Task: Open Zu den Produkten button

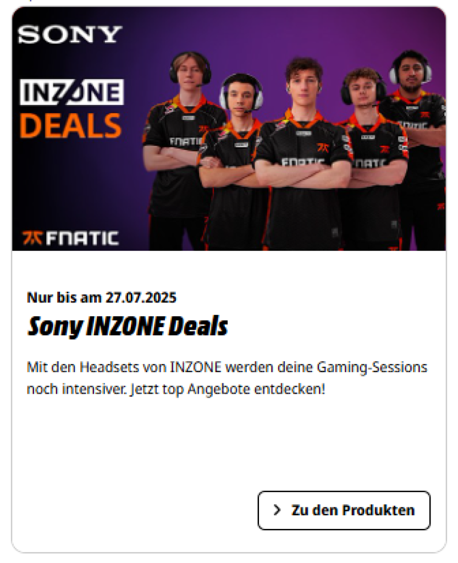Action: tap(344, 510)
